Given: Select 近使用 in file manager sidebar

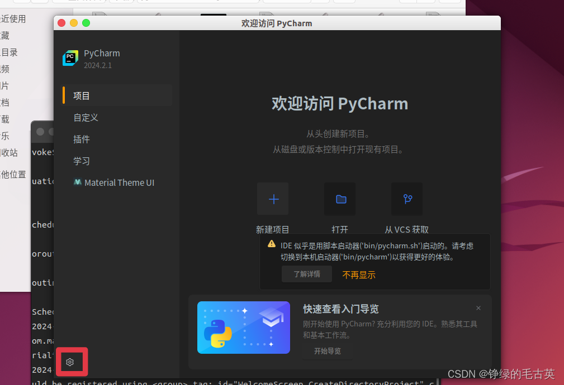Looking at the screenshot, I should 13,18.
